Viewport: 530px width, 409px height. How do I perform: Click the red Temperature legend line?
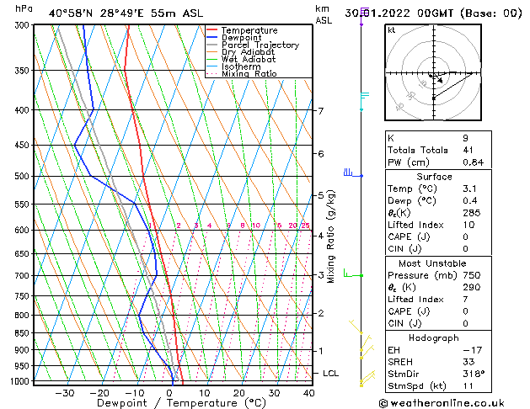[x=212, y=30]
